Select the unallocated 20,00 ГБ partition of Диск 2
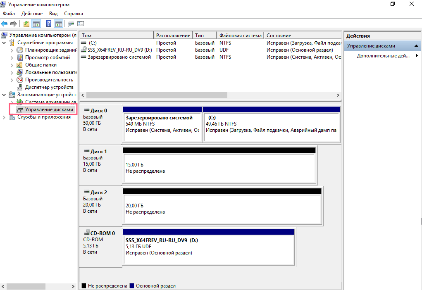This screenshot has height=290, width=422. pyautogui.click(x=222, y=209)
